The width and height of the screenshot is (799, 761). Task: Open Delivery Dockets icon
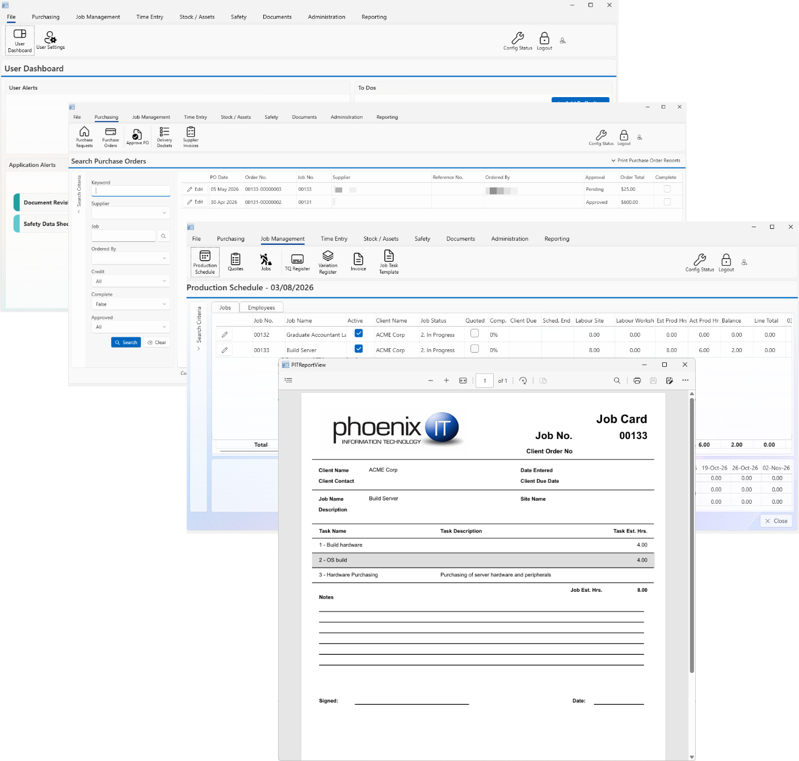tap(165, 137)
